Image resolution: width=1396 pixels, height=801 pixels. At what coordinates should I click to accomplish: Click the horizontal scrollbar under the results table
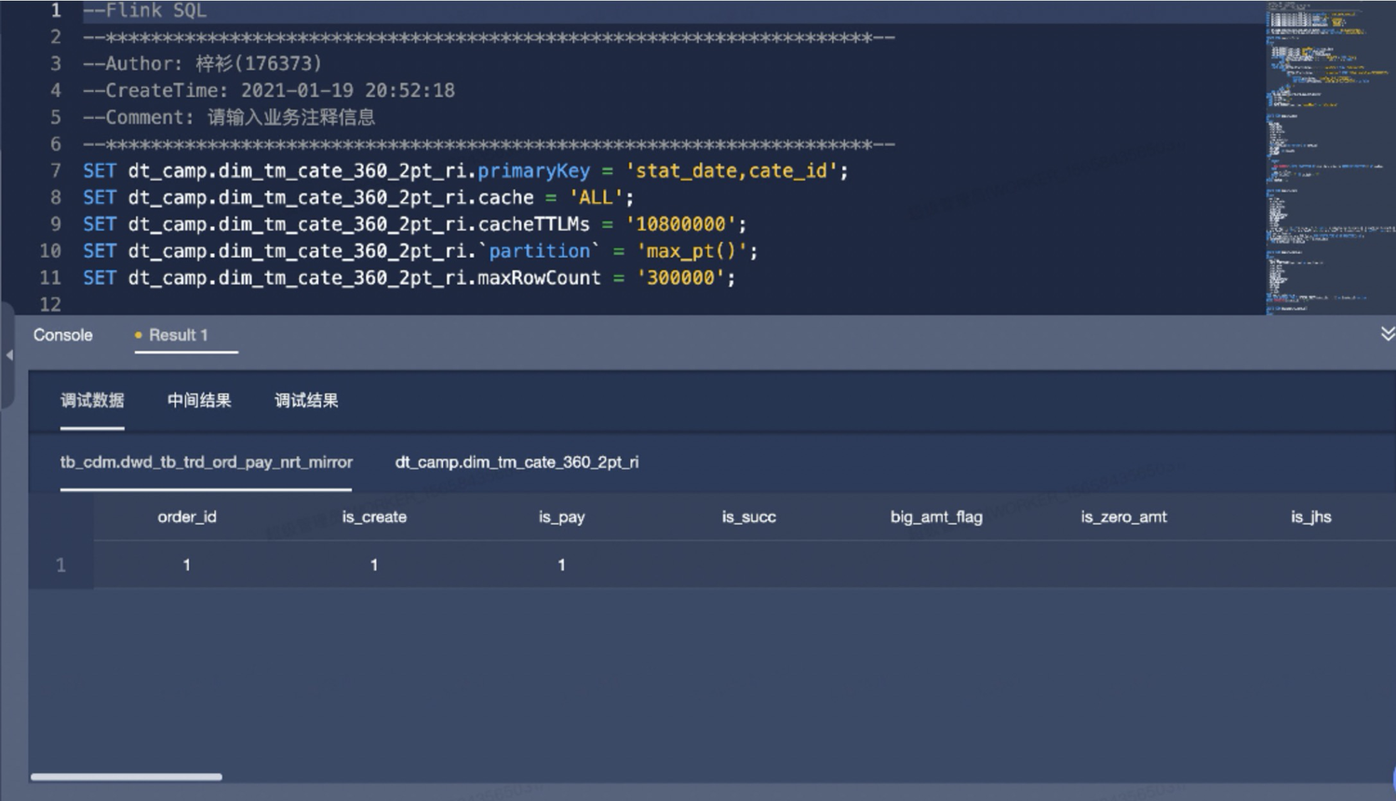click(x=127, y=777)
